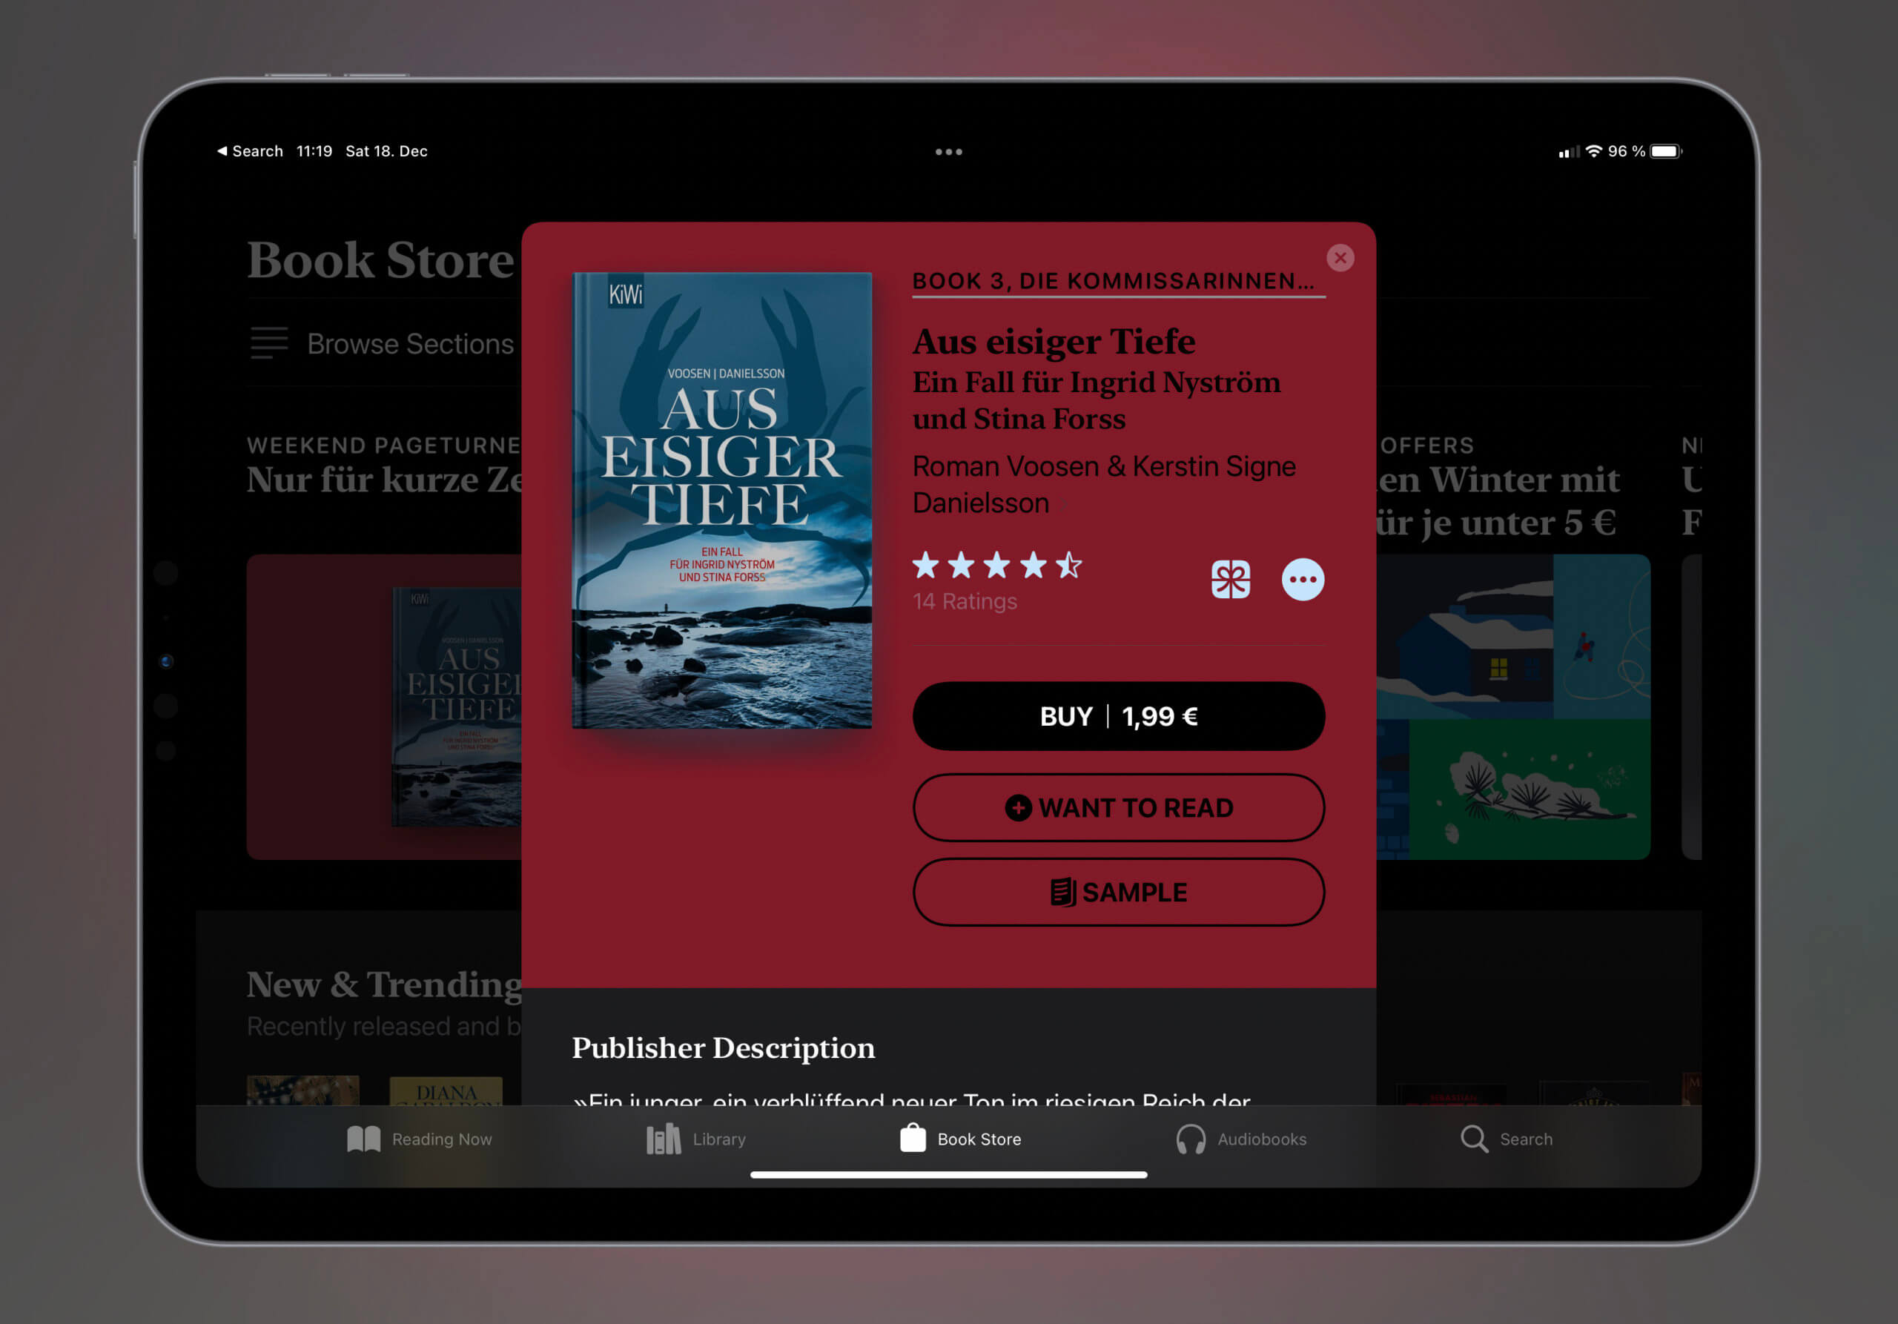Download a Sample of the book
The image size is (1898, 1324).
[x=1117, y=893]
